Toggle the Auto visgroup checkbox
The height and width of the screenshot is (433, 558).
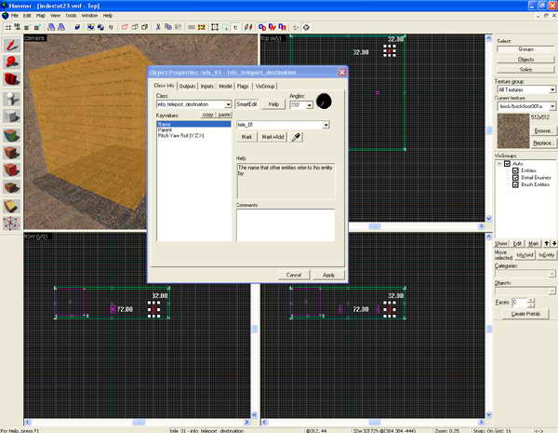tap(506, 164)
